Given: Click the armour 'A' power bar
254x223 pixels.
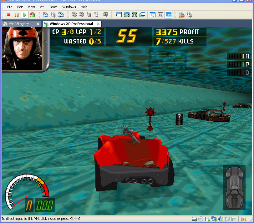Looking at the screenshot, I should [239, 56].
